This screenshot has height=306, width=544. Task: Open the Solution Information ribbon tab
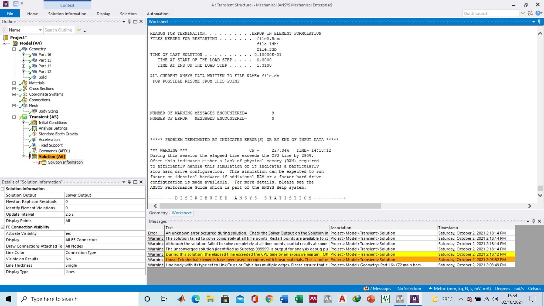click(67, 14)
